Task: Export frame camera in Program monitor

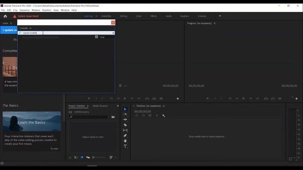Action: (x=280, y=99)
